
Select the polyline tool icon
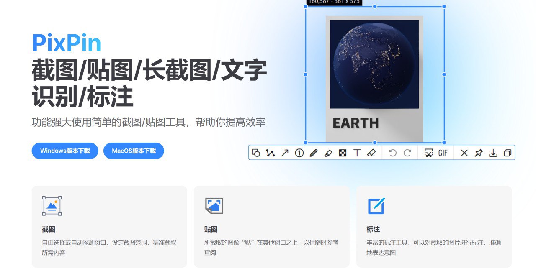click(x=271, y=153)
